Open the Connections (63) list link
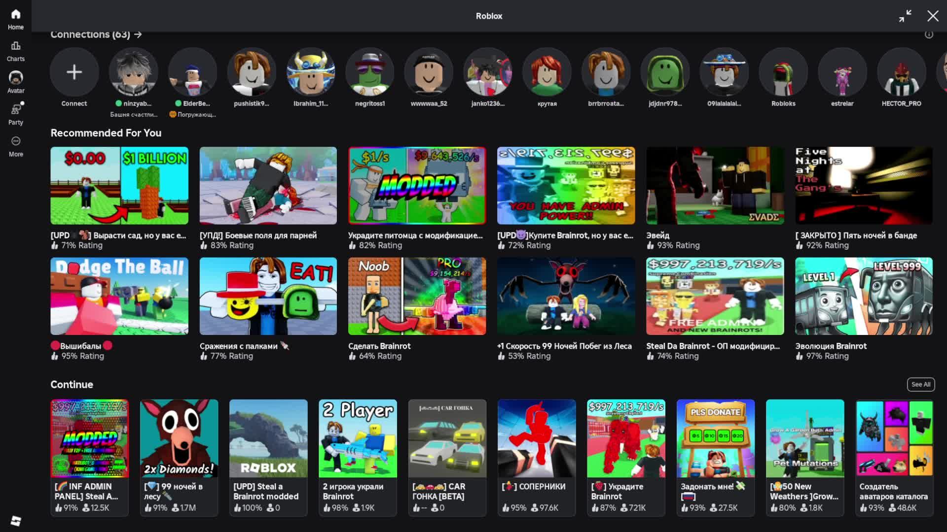Viewport: 947px width, 532px height. (96, 34)
